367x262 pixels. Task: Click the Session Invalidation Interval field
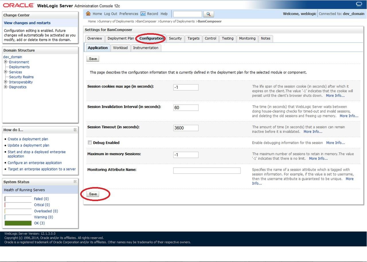click(x=186, y=108)
